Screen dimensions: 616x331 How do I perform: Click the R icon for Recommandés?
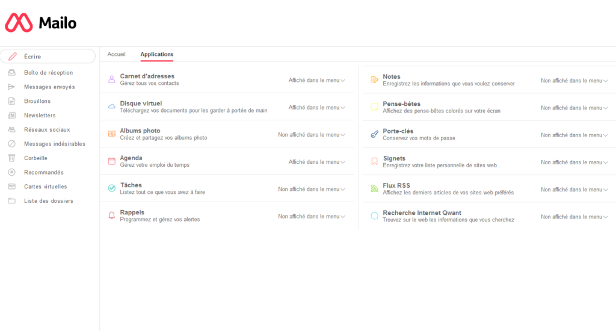pos(12,172)
